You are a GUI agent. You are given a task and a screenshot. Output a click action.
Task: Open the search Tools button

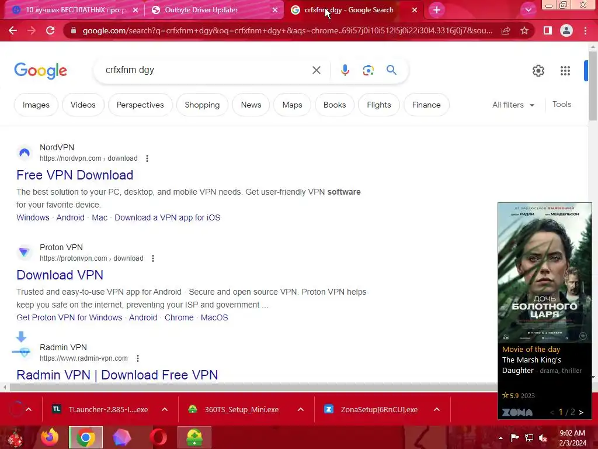pos(562,104)
